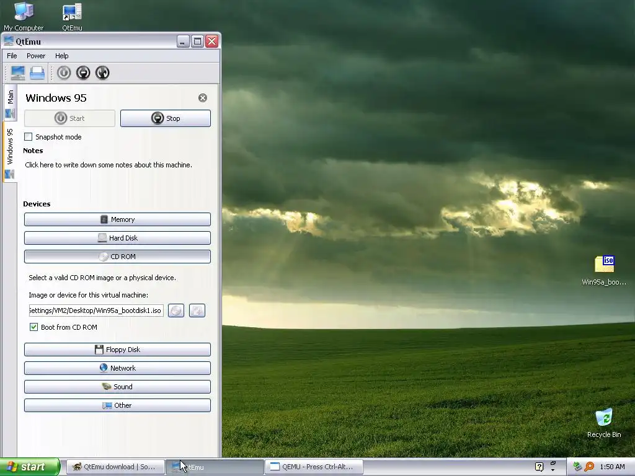Click the QtEmu taskbar button

(215, 467)
